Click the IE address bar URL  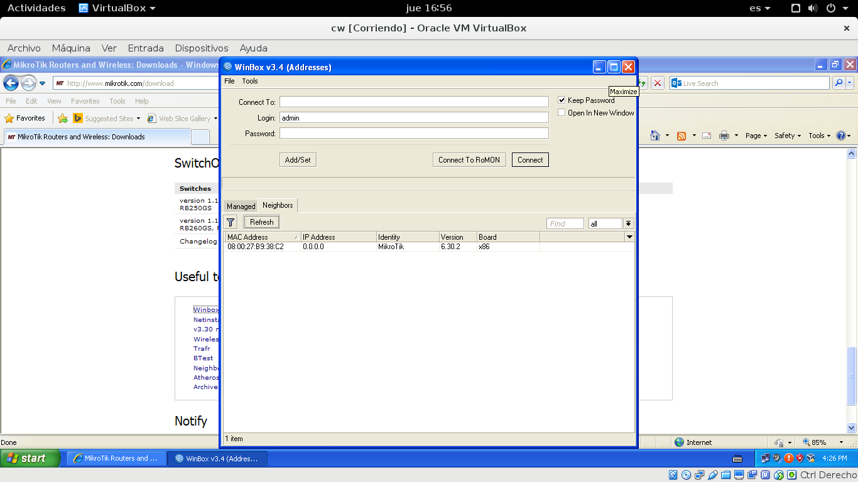120,83
